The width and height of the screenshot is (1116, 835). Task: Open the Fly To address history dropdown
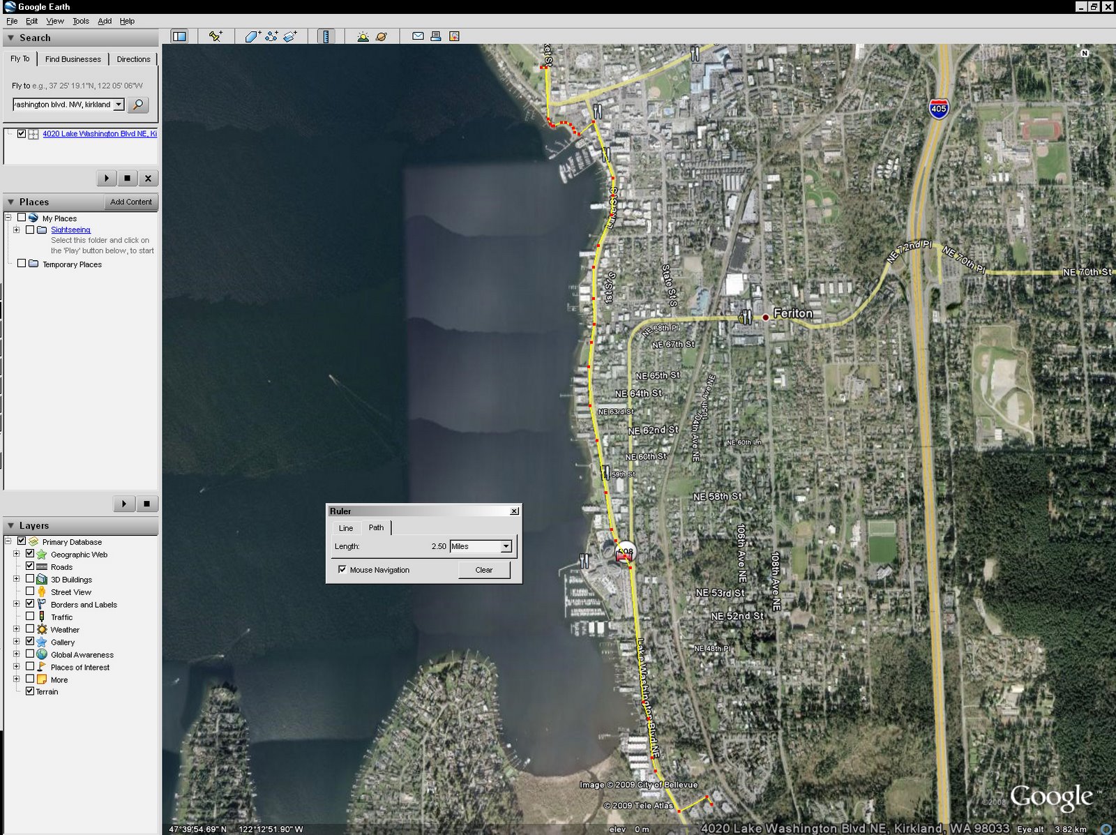119,105
